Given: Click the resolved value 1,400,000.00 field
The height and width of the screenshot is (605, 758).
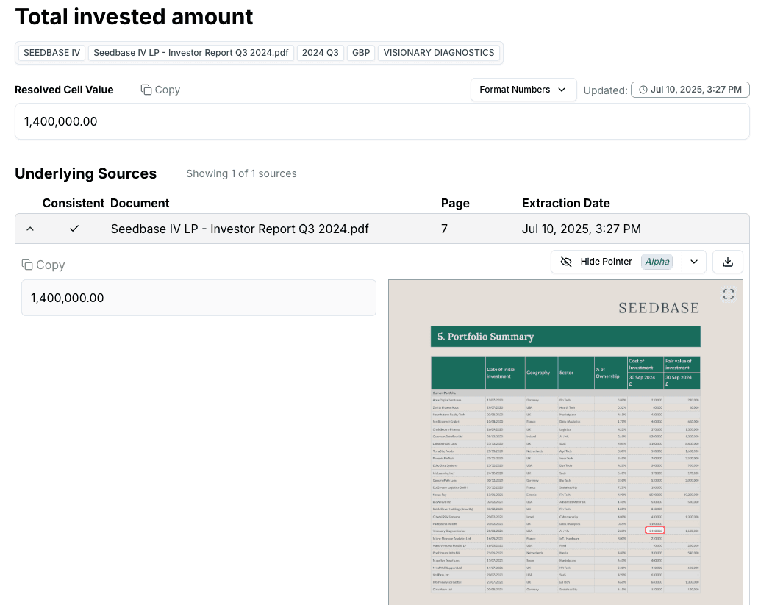Looking at the screenshot, I should coord(382,121).
